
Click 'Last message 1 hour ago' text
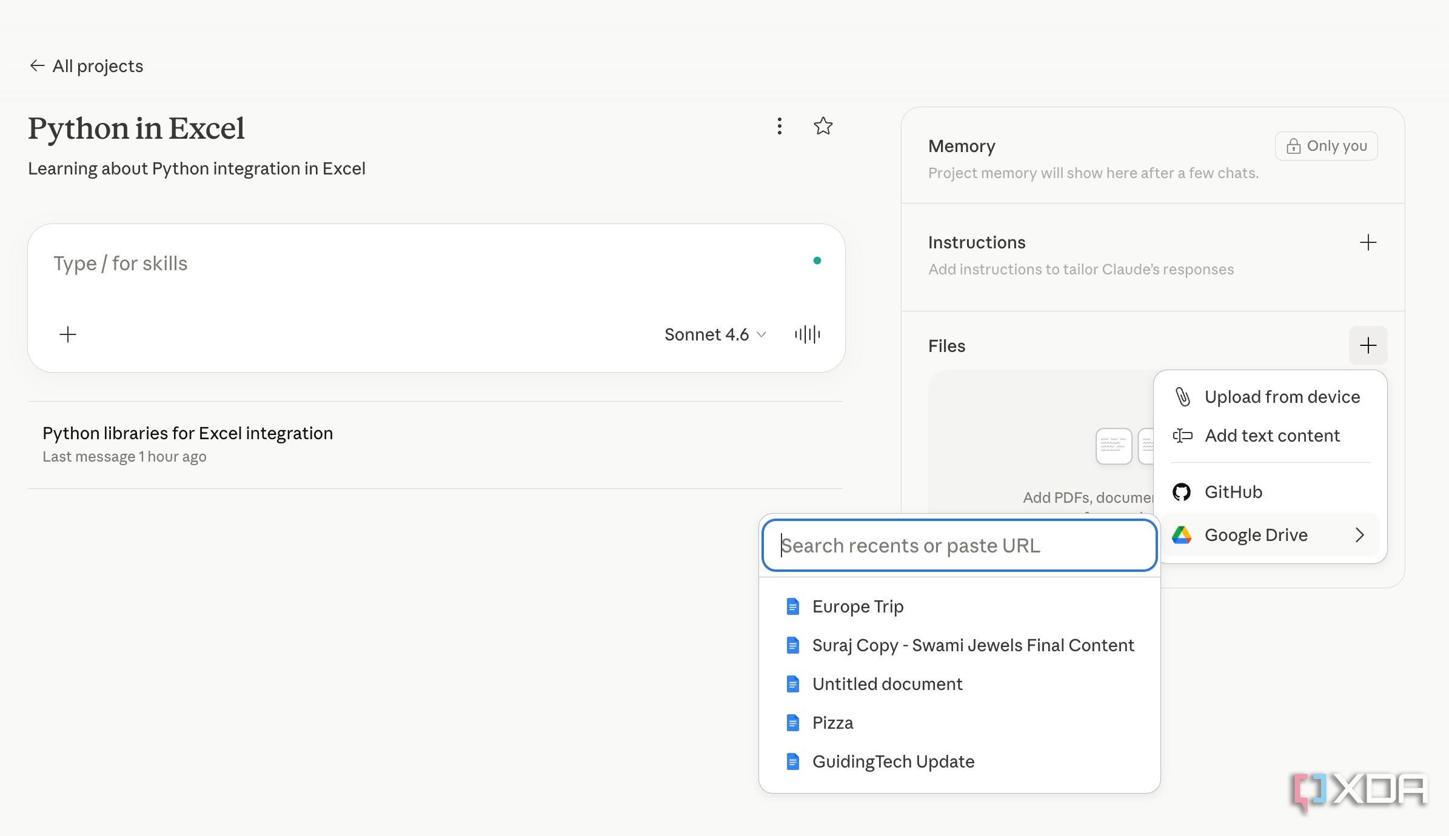(124, 457)
